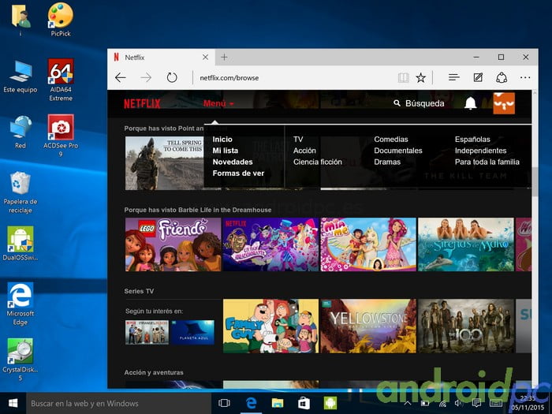Click the Edge icon on the taskbar
Screen dimensions: 552x414
coord(251,404)
